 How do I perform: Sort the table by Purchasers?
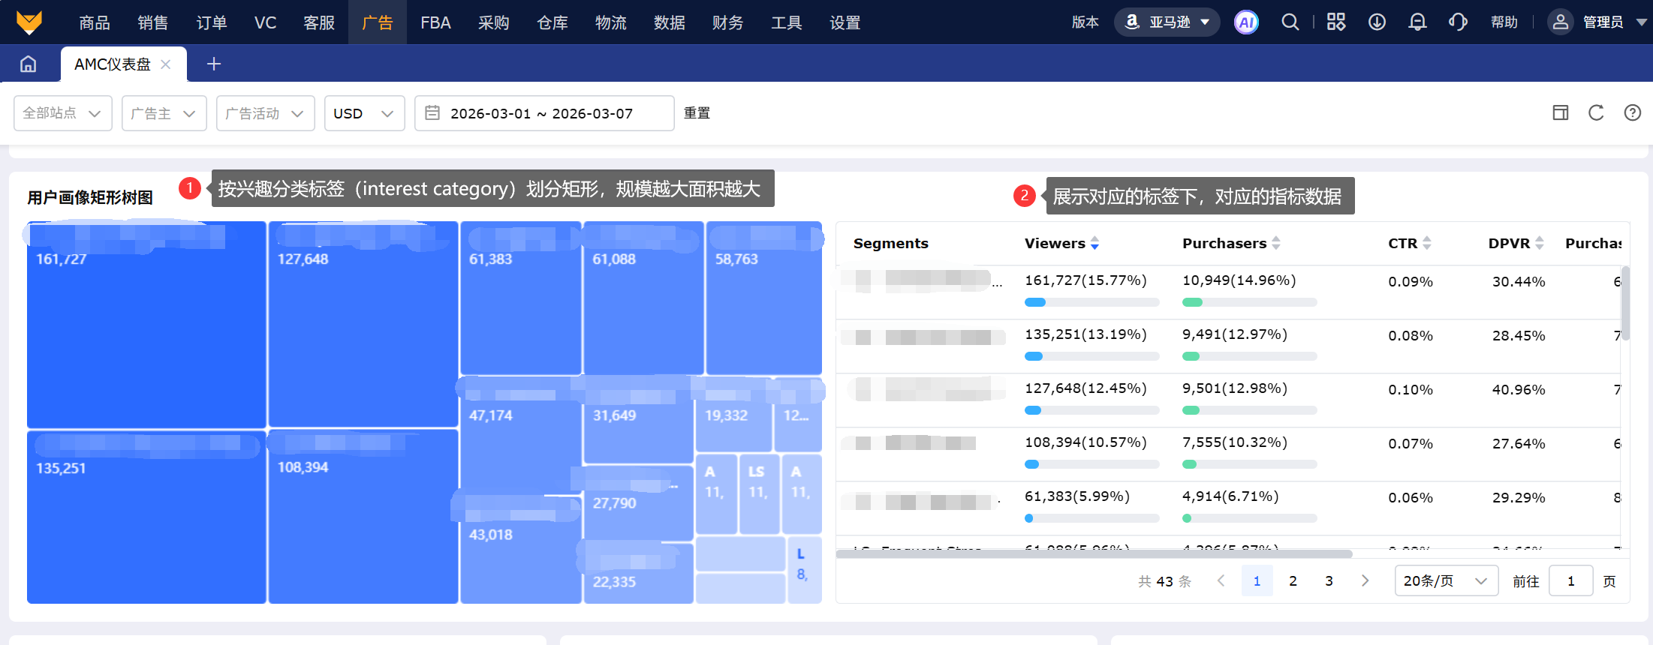(1276, 243)
